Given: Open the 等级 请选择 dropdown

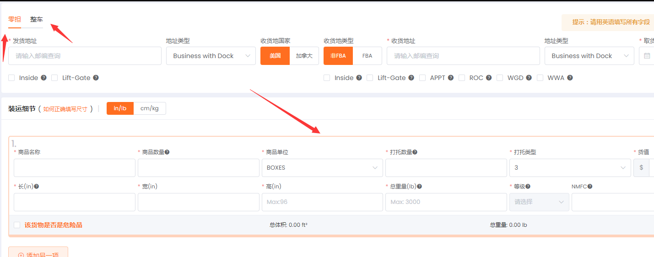Looking at the screenshot, I should click(539, 202).
